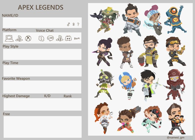
Task: Click the Highest Damege label
Action: [x=16, y=96]
